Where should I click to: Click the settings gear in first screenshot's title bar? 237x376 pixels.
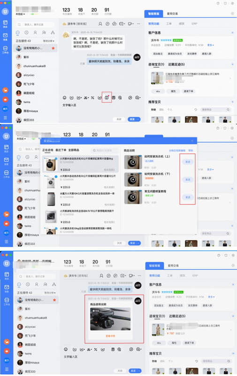[x=232, y=3]
